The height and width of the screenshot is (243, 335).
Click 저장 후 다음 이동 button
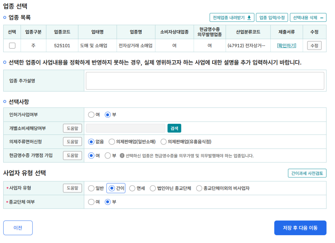point(300,228)
